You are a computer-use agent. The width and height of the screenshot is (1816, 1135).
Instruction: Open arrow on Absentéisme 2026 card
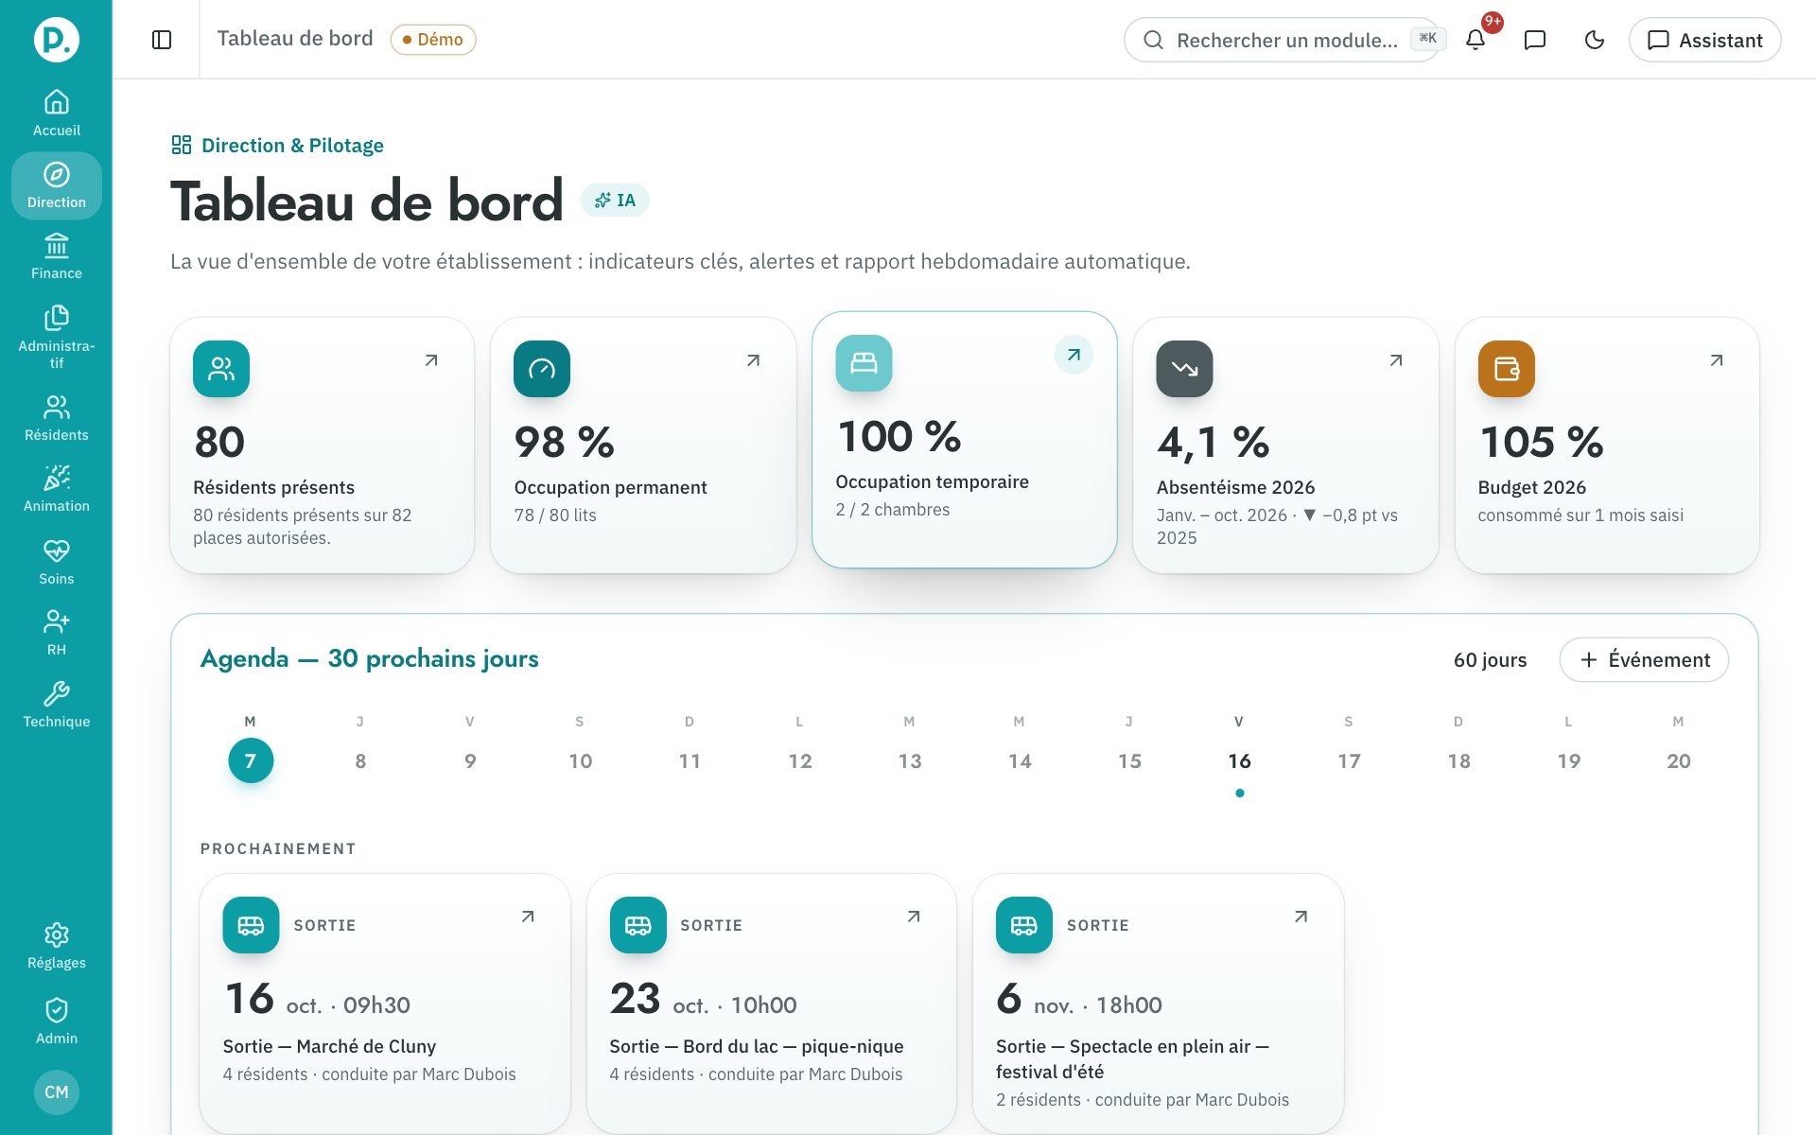point(1395,360)
